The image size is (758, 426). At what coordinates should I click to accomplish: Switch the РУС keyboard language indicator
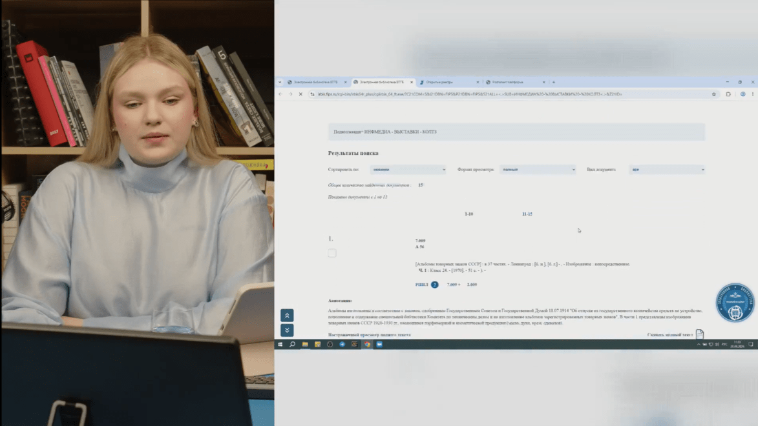(x=724, y=345)
